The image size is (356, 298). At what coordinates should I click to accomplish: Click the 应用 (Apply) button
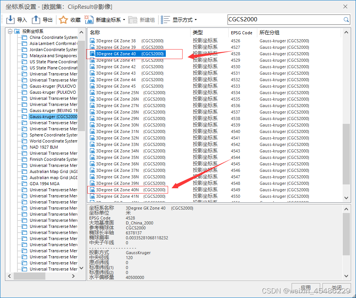(306, 288)
